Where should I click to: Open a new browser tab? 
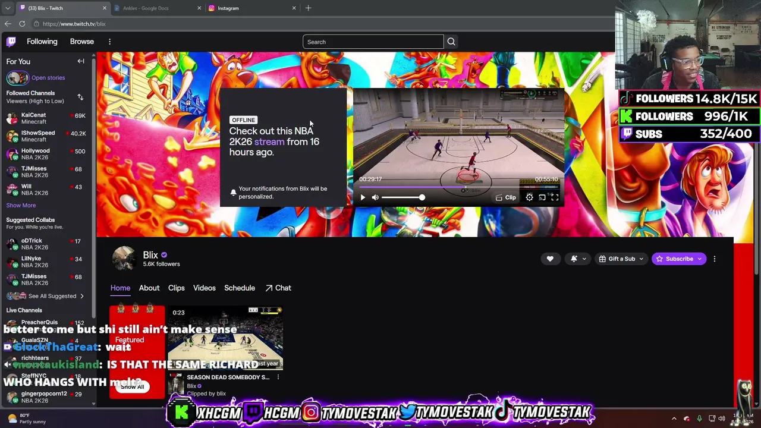click(308, 8)
